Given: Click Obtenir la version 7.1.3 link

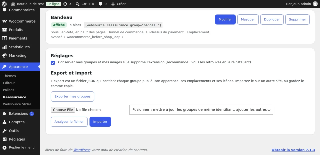Looking at the screenshot, I should click(x=293, y=150).
